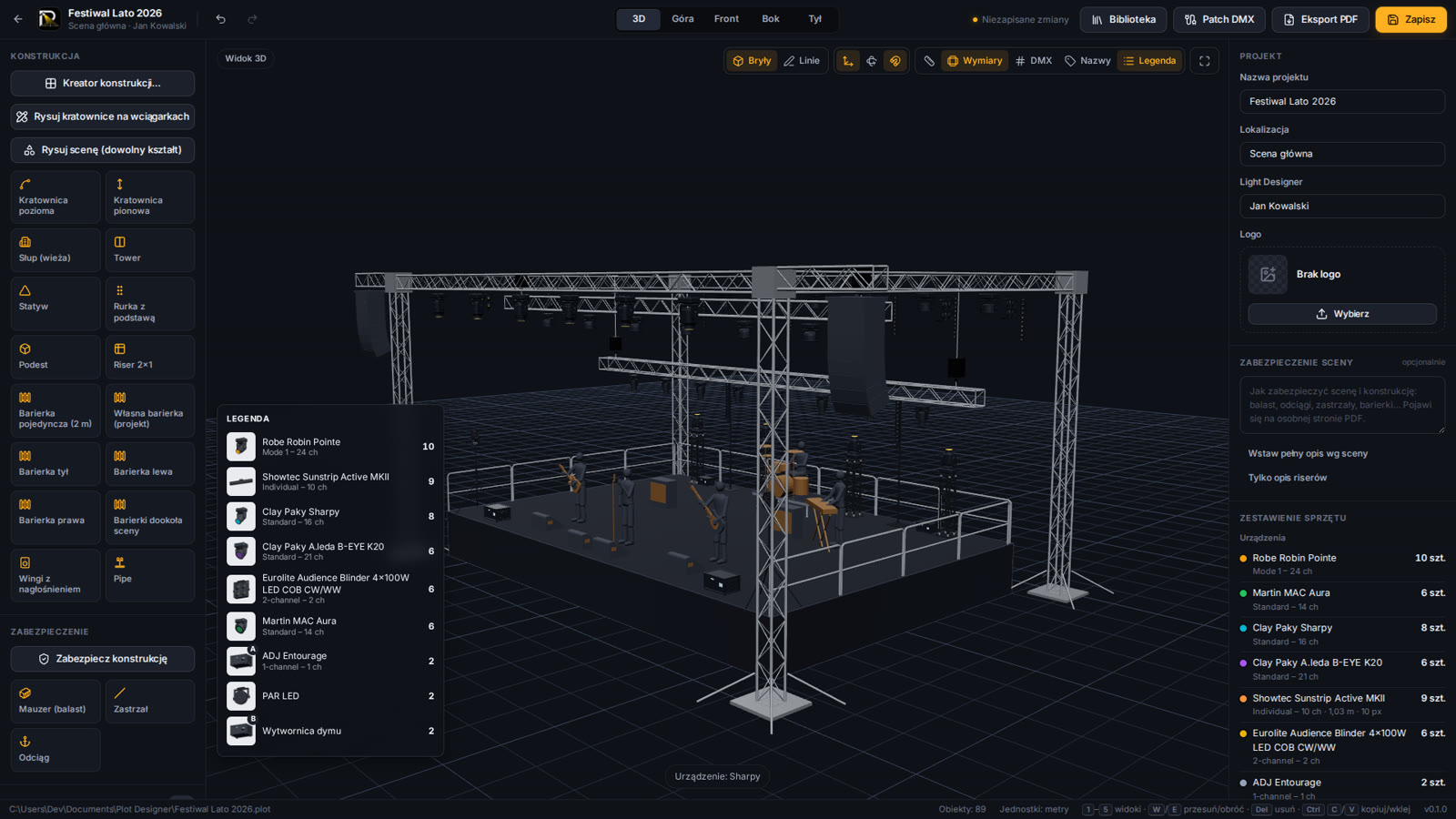Insert a Podest platform
1456x819 pixels.
[56, 357]
